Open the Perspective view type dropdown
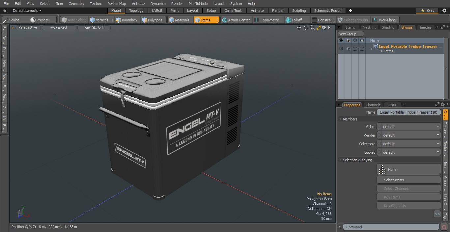 [x=28, y=28]
